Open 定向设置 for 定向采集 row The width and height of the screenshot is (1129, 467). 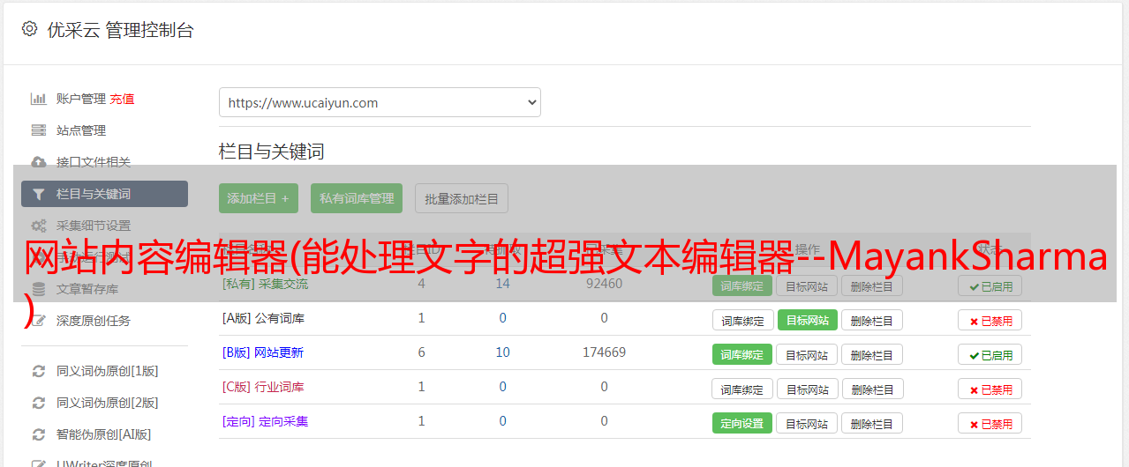pyautogui.click(x=742, y=423)
